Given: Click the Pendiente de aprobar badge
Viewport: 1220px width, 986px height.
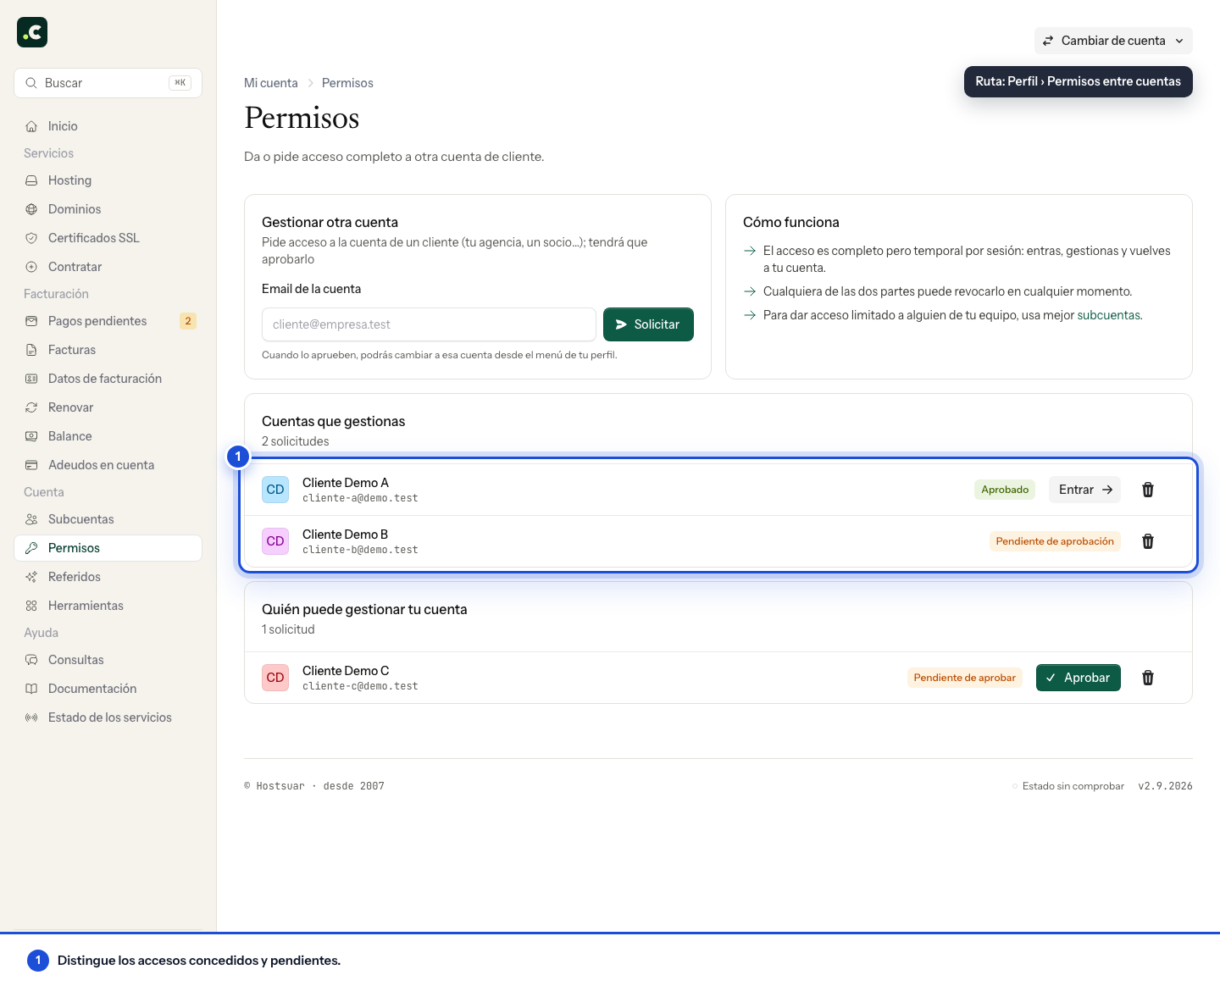Looking at the screenshot, I should (x=965, y=678).
